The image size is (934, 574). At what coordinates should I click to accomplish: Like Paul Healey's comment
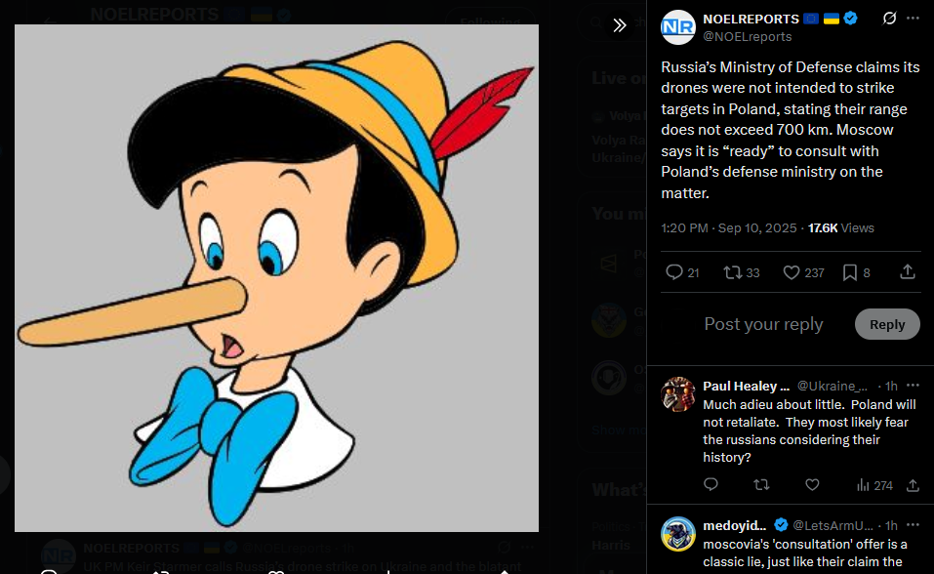pos(812,484)
